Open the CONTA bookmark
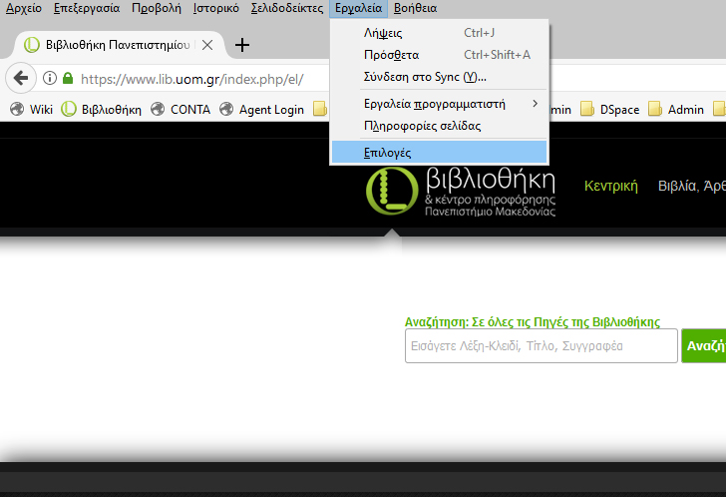This screenshot has height=497, width=726. (181, 110)
